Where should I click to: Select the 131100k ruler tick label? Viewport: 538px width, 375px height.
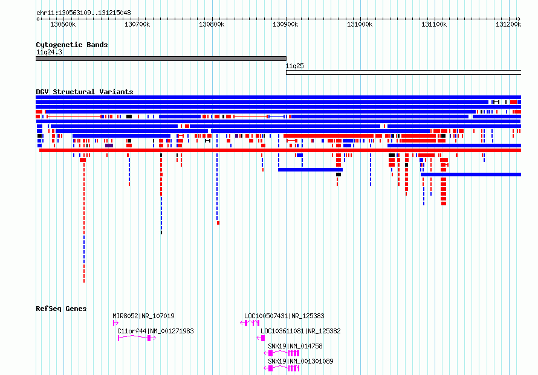point(434,24)
